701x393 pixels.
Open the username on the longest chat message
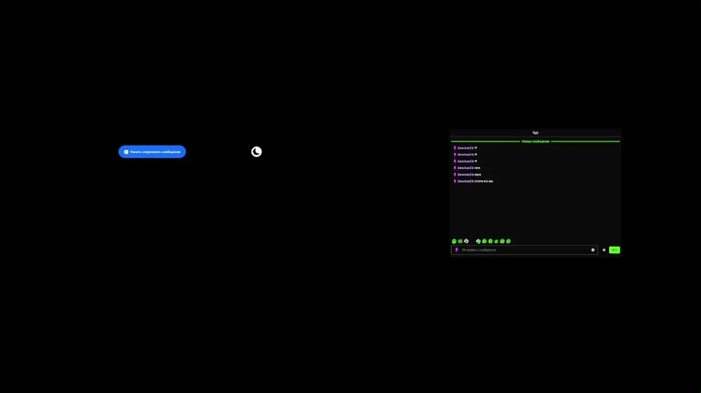(x=466, y=181)
